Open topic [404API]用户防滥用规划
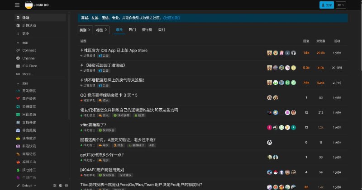 point(102,170)
